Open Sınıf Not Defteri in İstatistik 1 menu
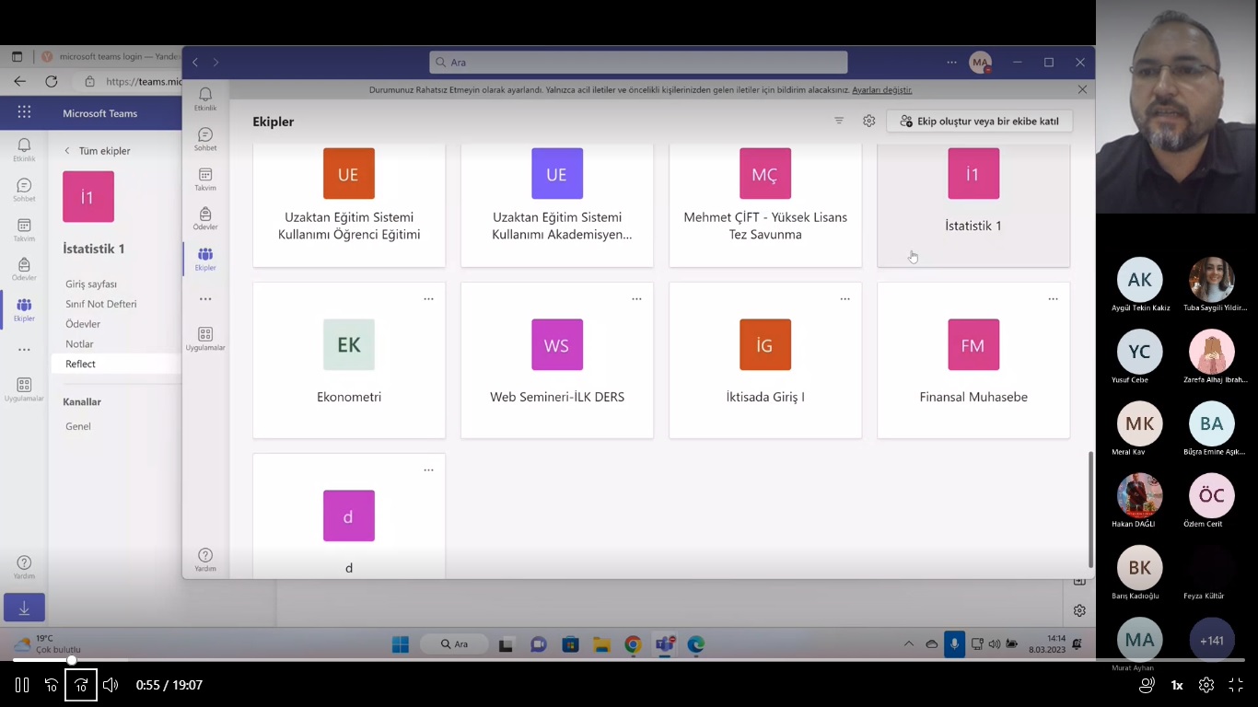Image resolution: width=1258 pixels, height=707 pixels. click(x=101, y=304)
